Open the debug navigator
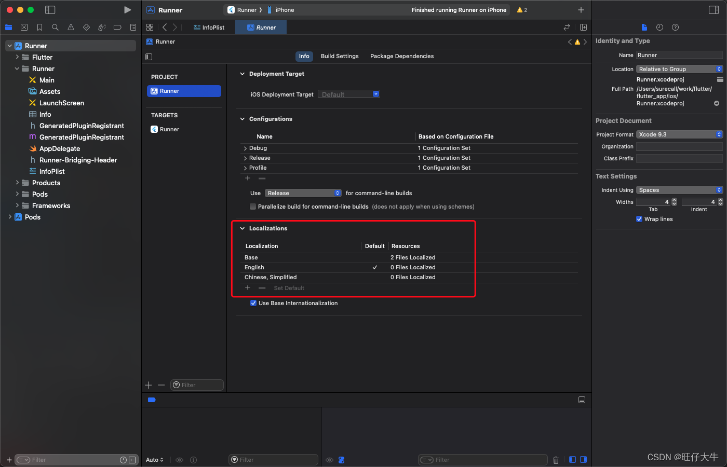The image size is (727, 467). tap(102, 27)
